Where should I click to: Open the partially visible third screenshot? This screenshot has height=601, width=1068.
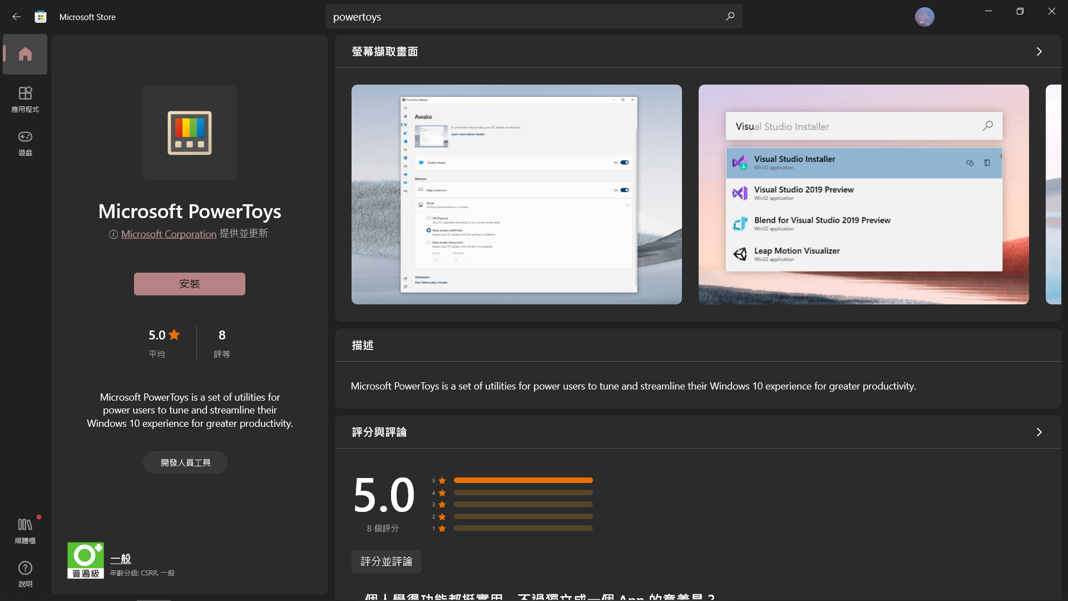tap(1054, 194)
